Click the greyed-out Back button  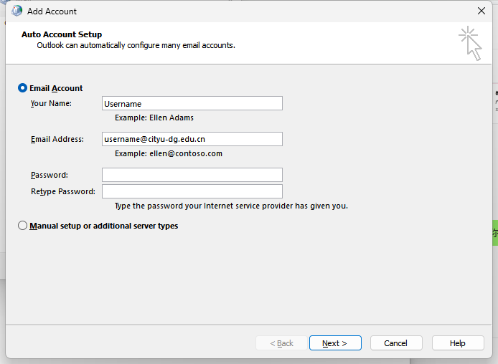tap(281, 343)
